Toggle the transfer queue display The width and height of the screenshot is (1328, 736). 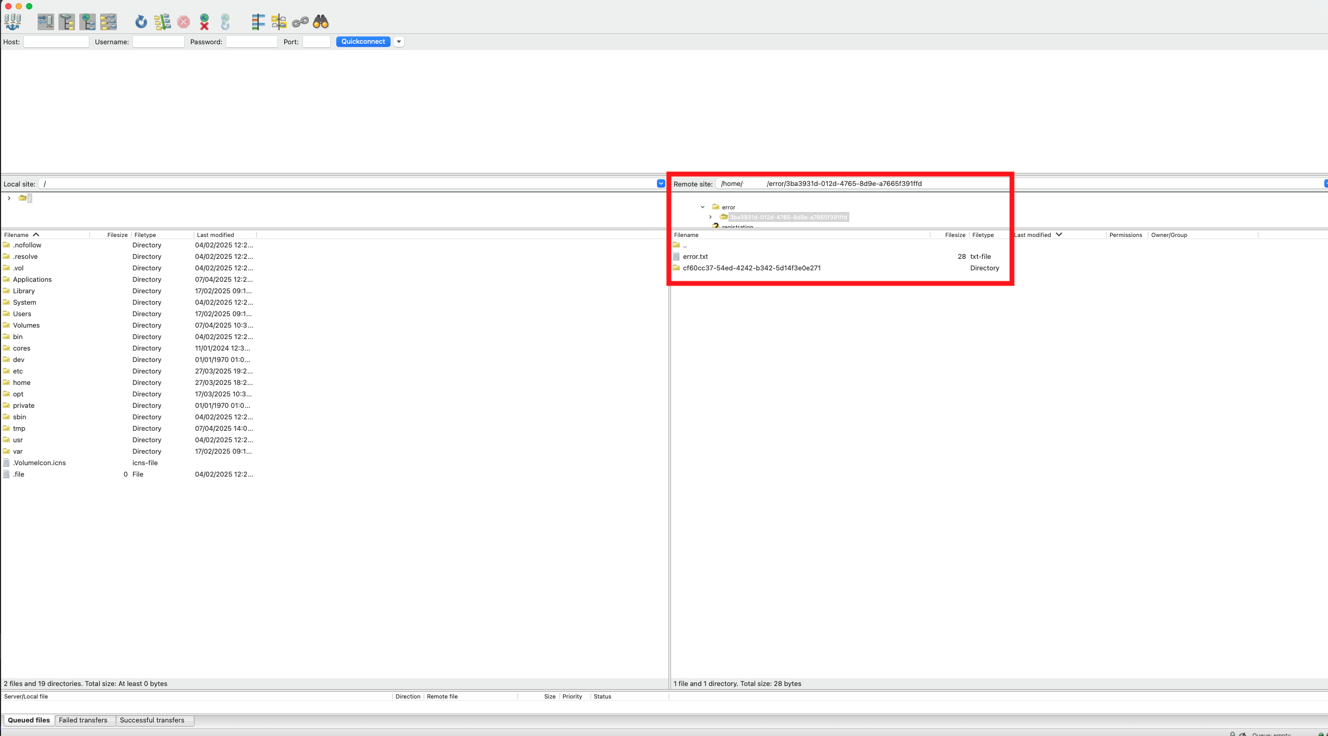[108, 22]
